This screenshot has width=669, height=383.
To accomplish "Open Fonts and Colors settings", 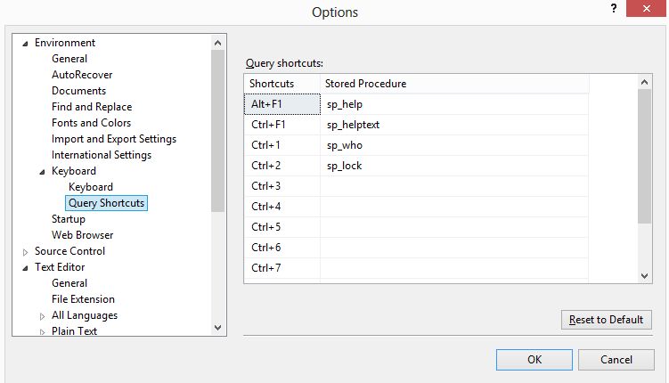I will tap(91, 123).
